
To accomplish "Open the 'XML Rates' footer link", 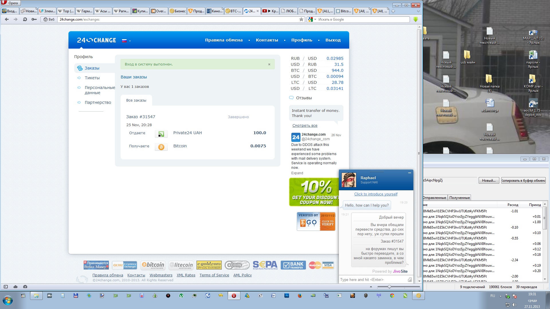I will coord(186,275).
